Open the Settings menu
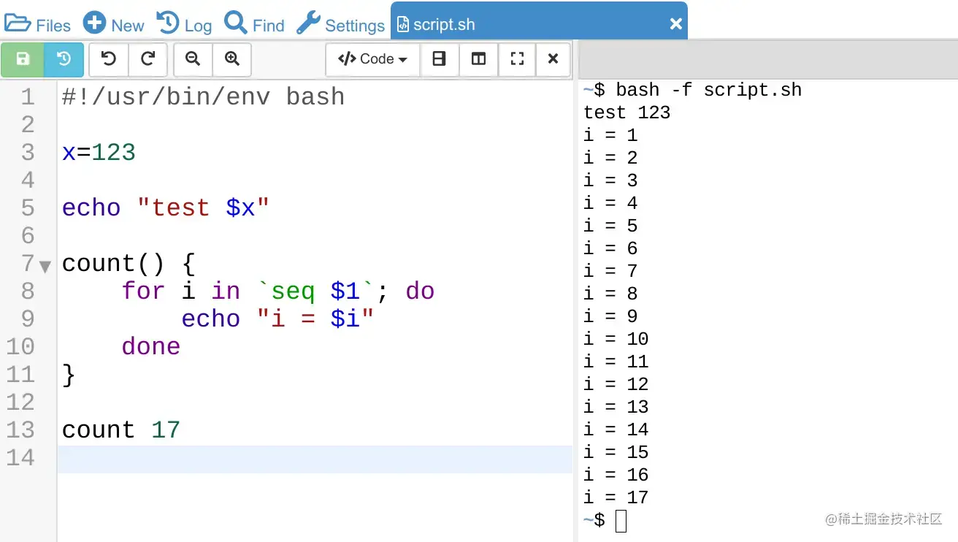Screen dimensions: 958x542 [x=340, y=23]
